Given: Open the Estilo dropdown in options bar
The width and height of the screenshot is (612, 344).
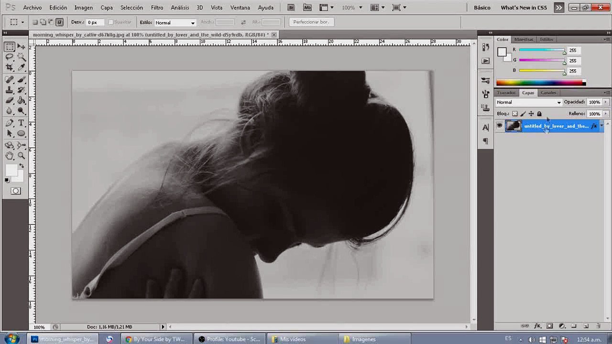Looking at the screenshot, I should click(x=175, y=22).
